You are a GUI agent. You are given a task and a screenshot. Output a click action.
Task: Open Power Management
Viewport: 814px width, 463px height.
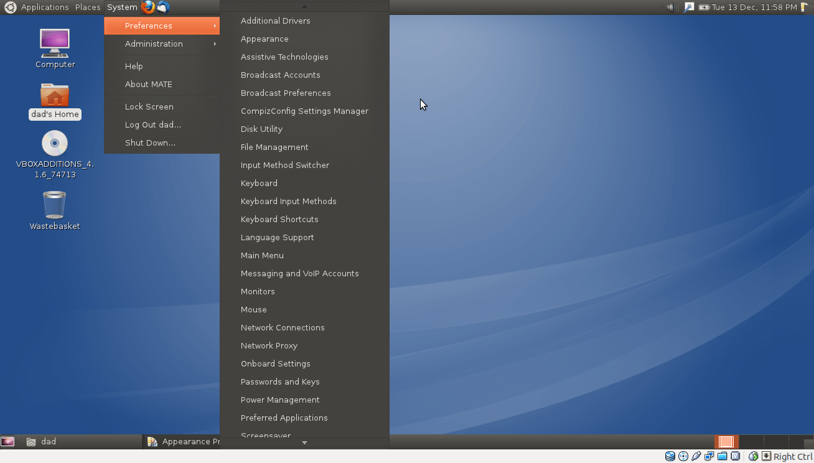click(304, 400)
